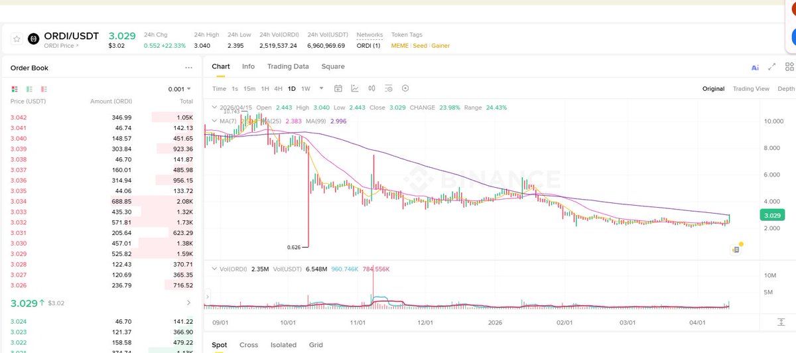Select the 3.023 bid price row
Screen dimensions: 796x353
101,332
